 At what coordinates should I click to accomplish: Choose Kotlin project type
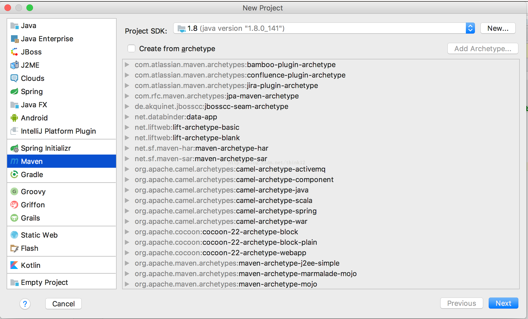click(x=62, y=265)
